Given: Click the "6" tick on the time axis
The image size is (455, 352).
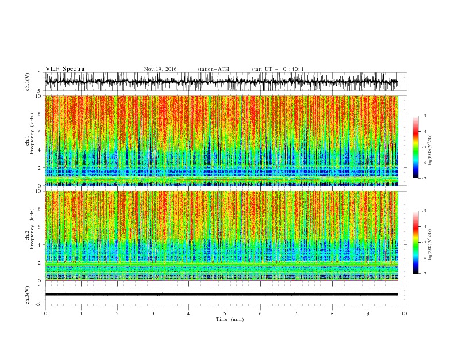Looking at the screenshot, I should [260, 313].
